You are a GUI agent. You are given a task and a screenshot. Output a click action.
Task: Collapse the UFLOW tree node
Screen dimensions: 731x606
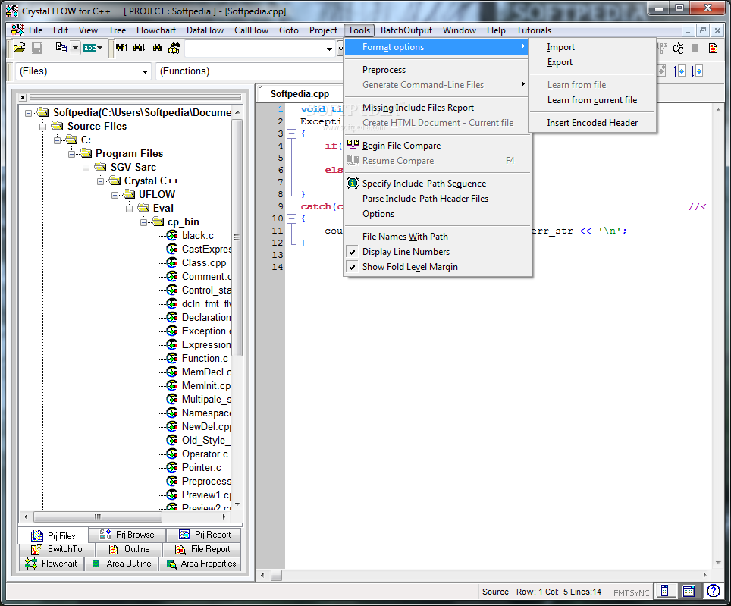[x=115, y=194]
